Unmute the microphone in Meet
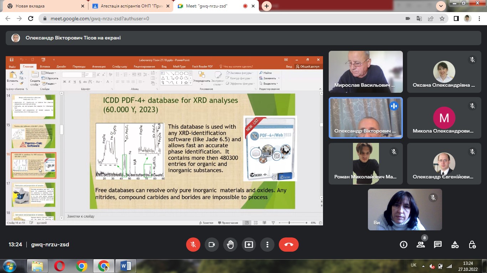The width and height of the screenshot is (487, 273). coord(193,245)
